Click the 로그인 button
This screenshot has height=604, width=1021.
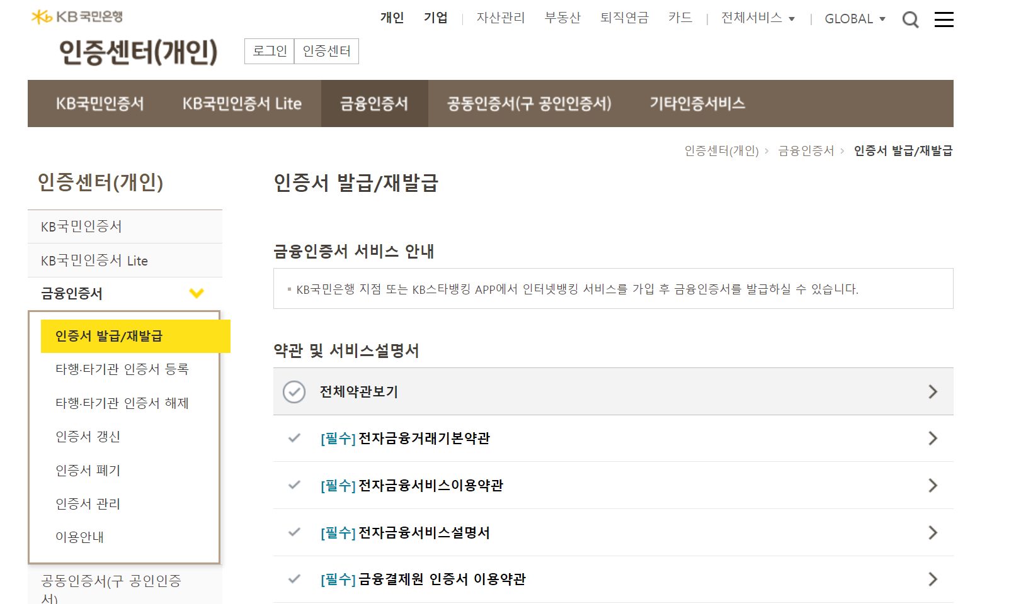pyautogui.click(x=270, y=51)
